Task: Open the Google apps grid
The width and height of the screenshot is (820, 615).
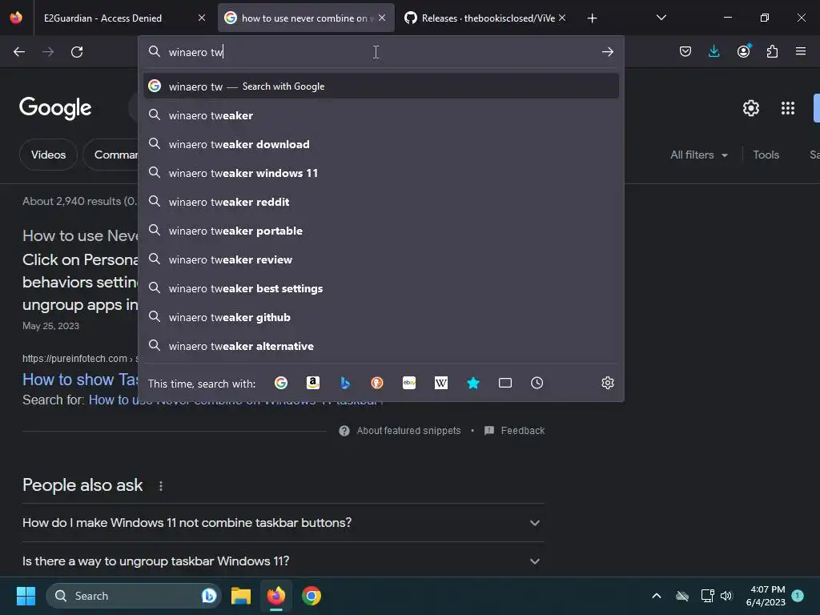Action: tap(788, 108)
